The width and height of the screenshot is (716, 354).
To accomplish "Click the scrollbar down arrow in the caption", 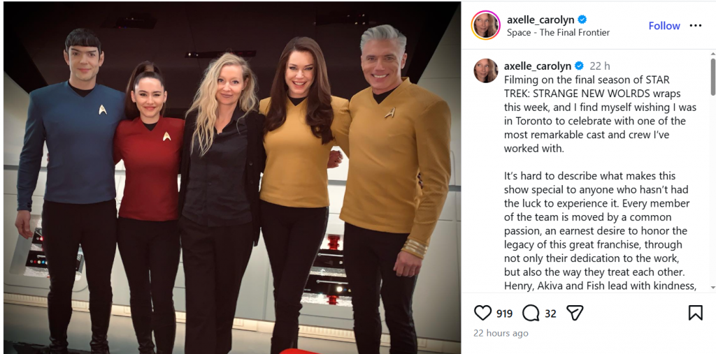I will (713, 288).
